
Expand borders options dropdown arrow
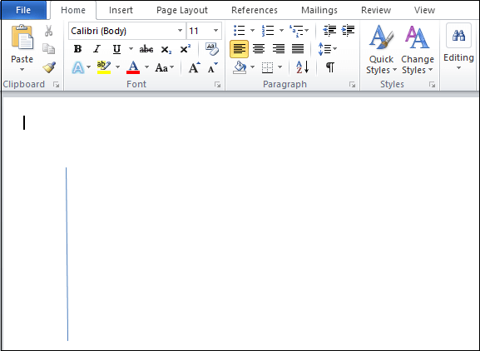(280, 67)
